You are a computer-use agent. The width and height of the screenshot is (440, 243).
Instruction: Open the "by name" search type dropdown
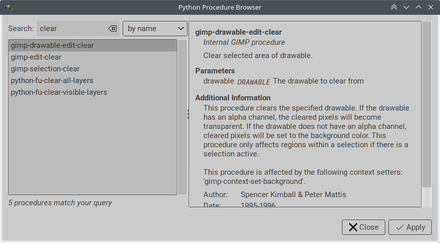point(155,29)
